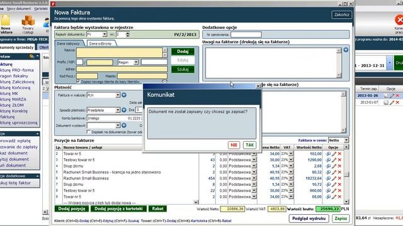The image size is (403, 226).
Task: Click NIE in the Komunikat dialog
Action: click(x=234, y=145)
